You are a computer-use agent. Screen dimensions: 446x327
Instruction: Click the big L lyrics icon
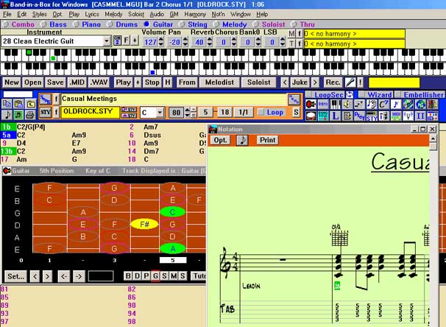(x=335, y=116)
